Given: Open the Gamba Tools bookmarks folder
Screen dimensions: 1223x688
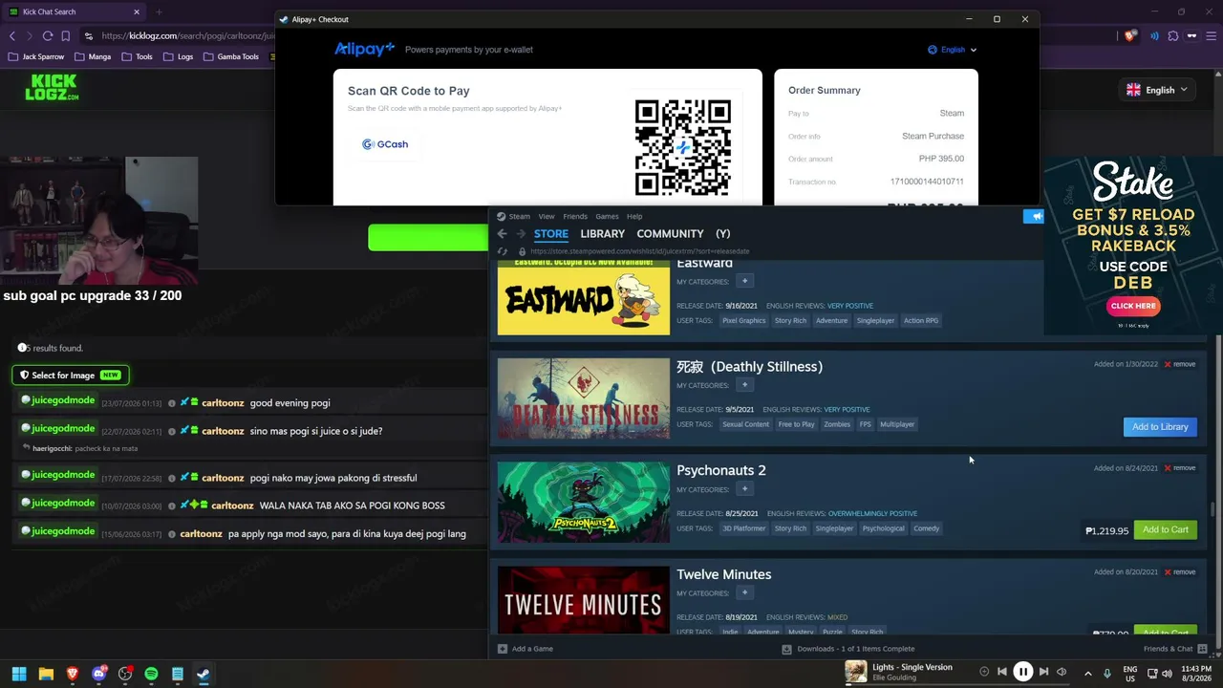Looking at the screenshot, I should [x=230, y=56].
